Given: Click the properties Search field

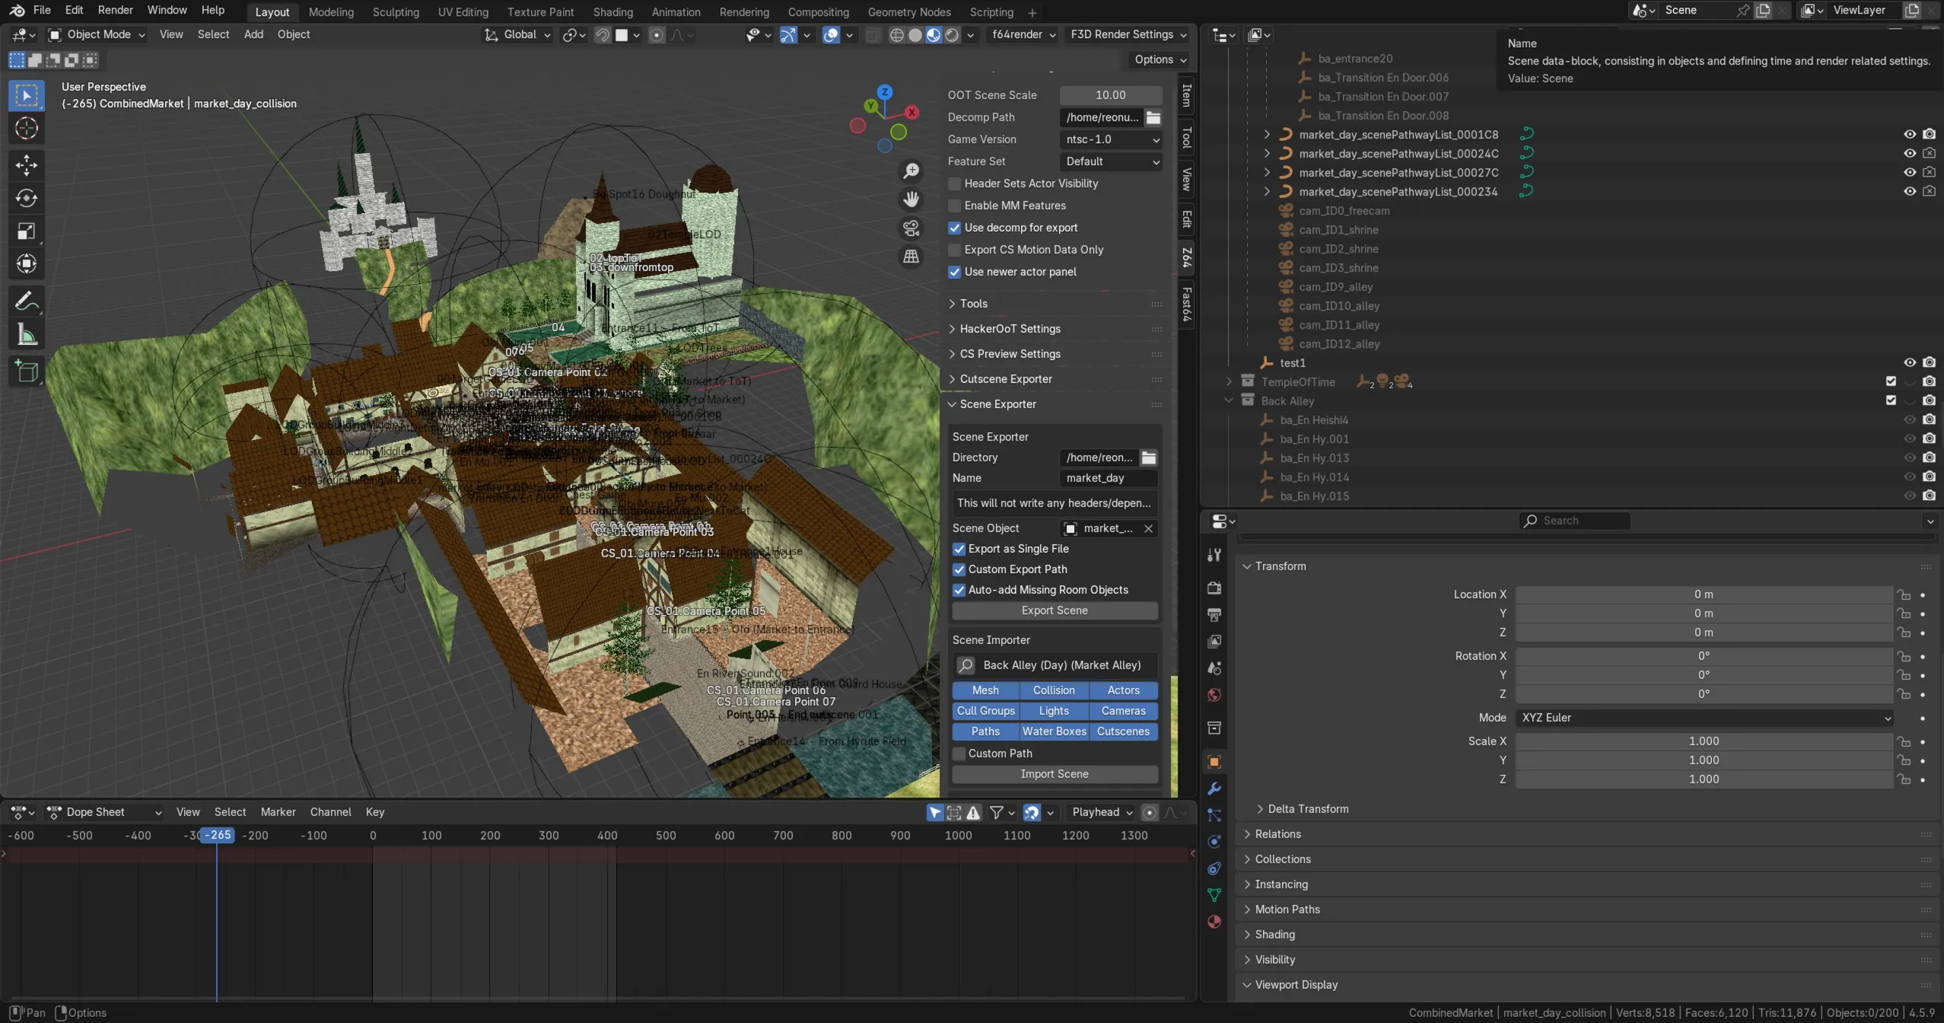Looking at the screenshot, I should [1575, 521].
